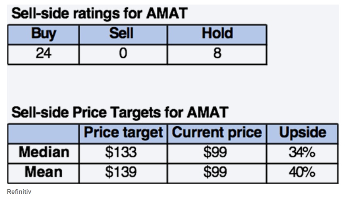Click the "Sell-side Price Targets for AMAT" heading
349x200 pixels.
(120, 112)
